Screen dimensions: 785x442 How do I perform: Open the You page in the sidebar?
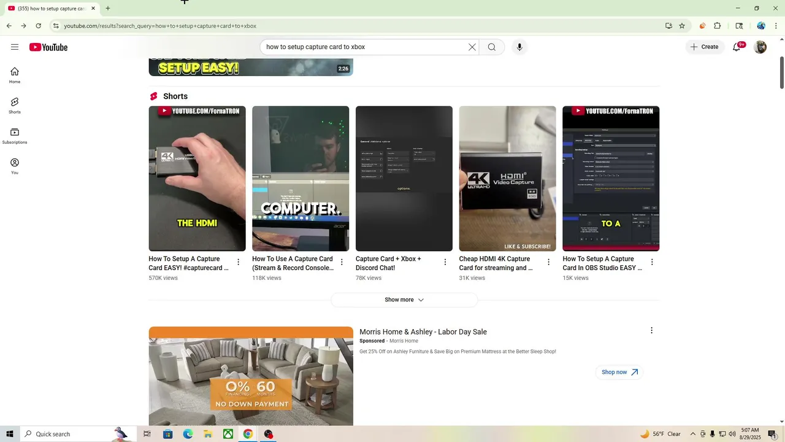pyautogui.click(x=15, y=166)
